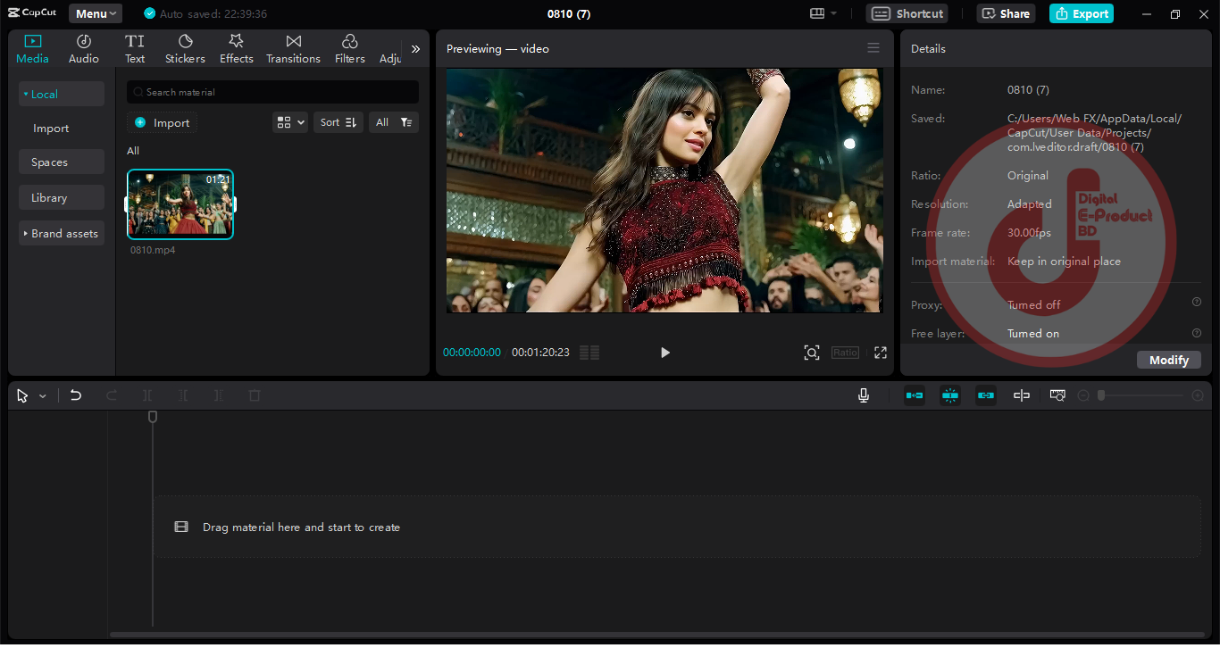This screenshot has height=648, width=1220.
Task: Open the layout selector dropdown in title bar
Action: click(823, 13)
